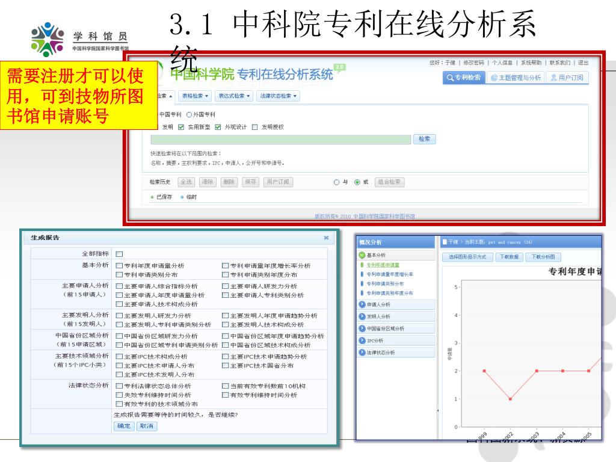Expand the 申请人分析 section
The height and width of the screenshot is (462, 616).
point(396,304)
